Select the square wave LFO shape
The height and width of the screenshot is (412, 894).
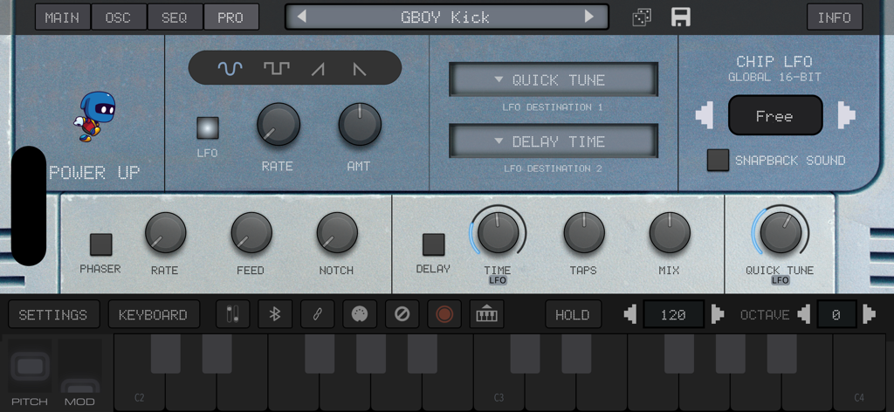coord(276,69)
